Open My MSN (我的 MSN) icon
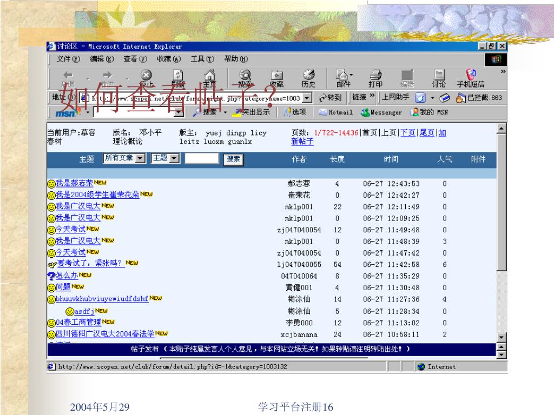Viewport: 554px width, 415px height. 429,112
